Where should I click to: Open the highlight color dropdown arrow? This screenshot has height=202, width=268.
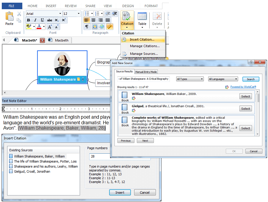pyautogui.click(x=34, y=27)
